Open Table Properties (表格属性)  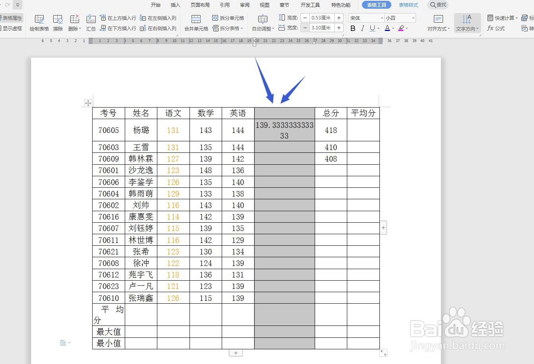click(x=12, y=17)
